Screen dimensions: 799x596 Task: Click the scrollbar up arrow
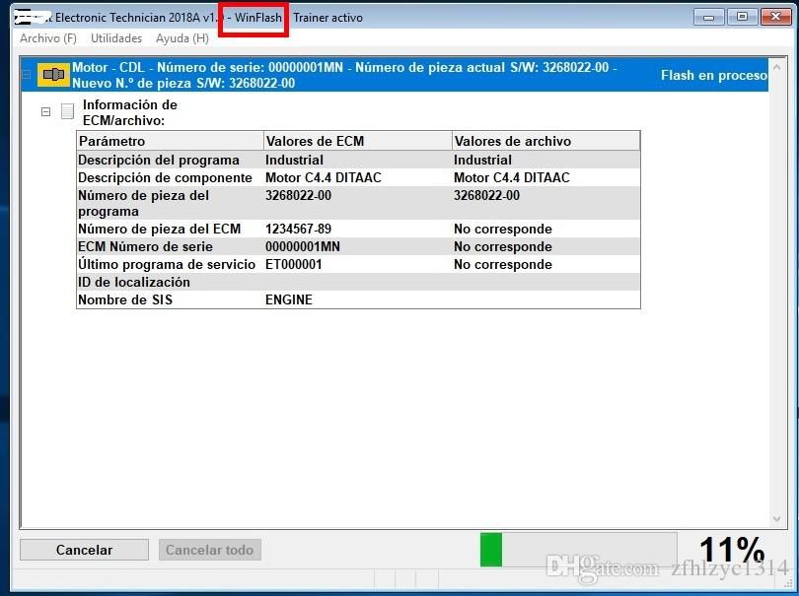click(x=776, y=67)
